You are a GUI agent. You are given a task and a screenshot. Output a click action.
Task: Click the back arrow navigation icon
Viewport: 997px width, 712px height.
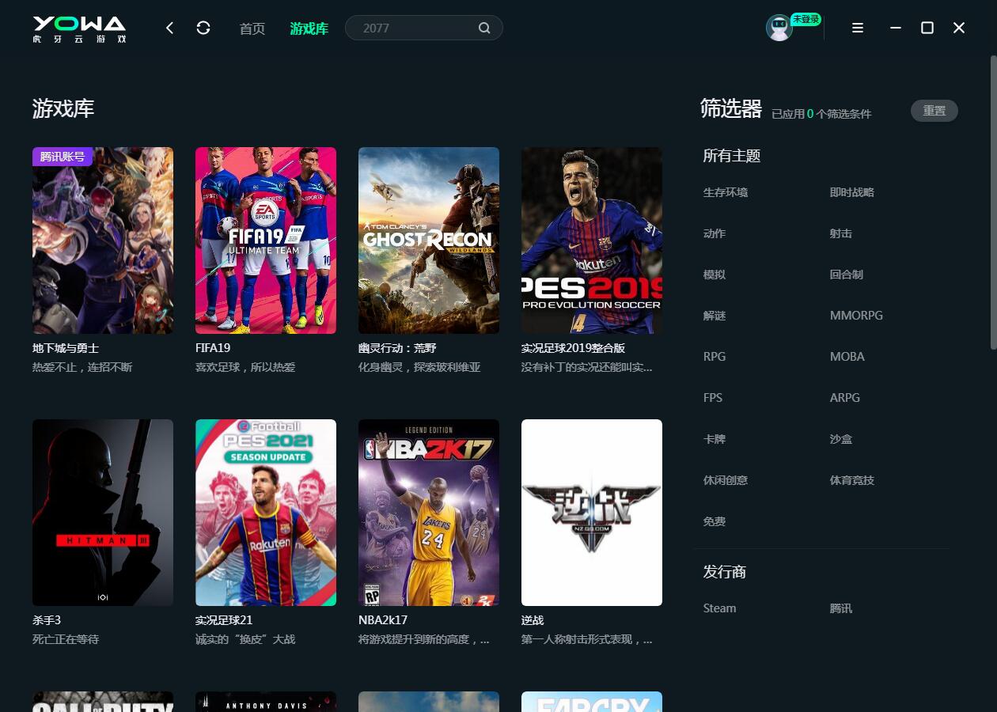169,28
